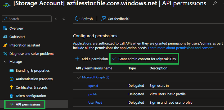Click the Certificates & secrets key icon
The width and height of the screenshot is (224, 110).
click(x=11, y=87)
